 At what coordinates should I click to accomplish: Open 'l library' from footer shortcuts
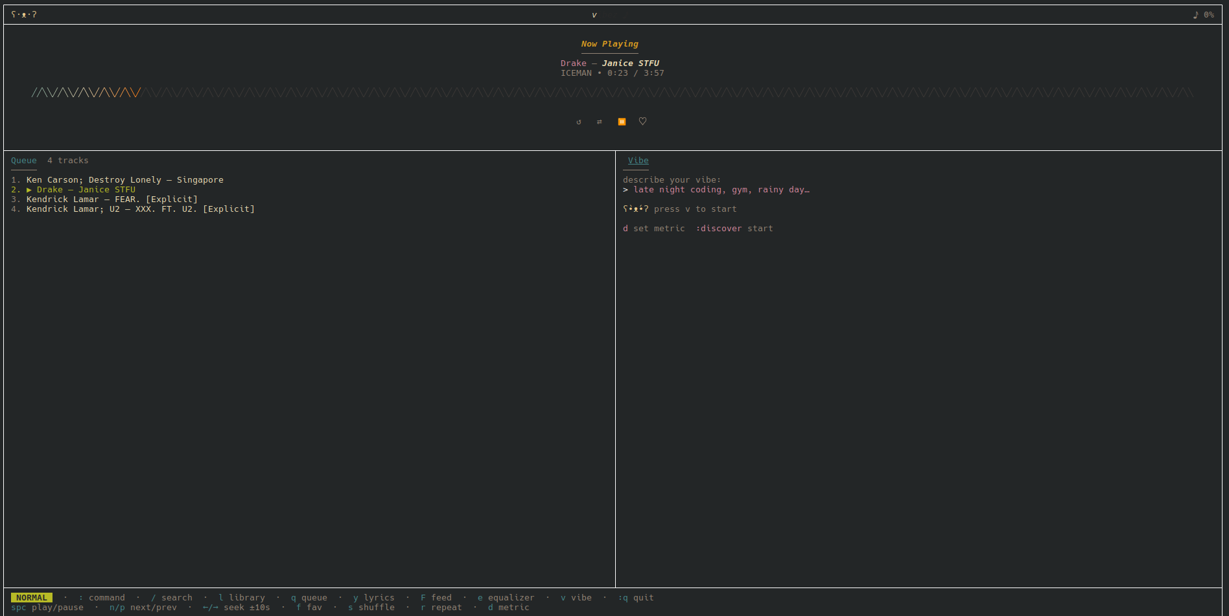coord(242,598)
